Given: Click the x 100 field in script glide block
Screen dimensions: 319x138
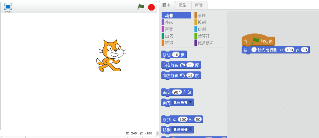Looking at the screenshot, I should [289, 50].
